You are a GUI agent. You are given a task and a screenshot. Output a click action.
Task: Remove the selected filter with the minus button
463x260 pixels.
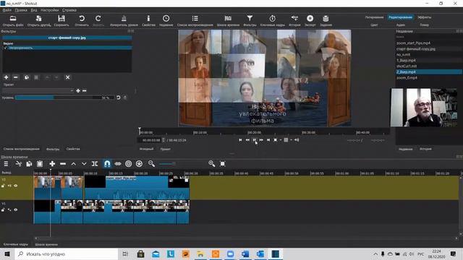click(x=16, y=77)
